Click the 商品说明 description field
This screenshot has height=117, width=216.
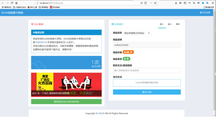[x=147, y=45]
